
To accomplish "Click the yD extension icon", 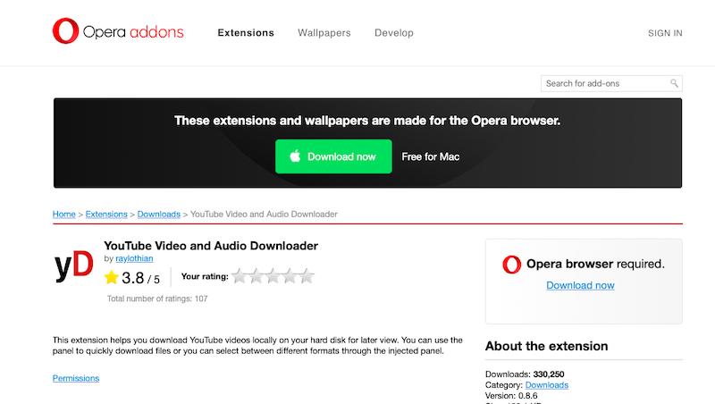I will (72, 265).
